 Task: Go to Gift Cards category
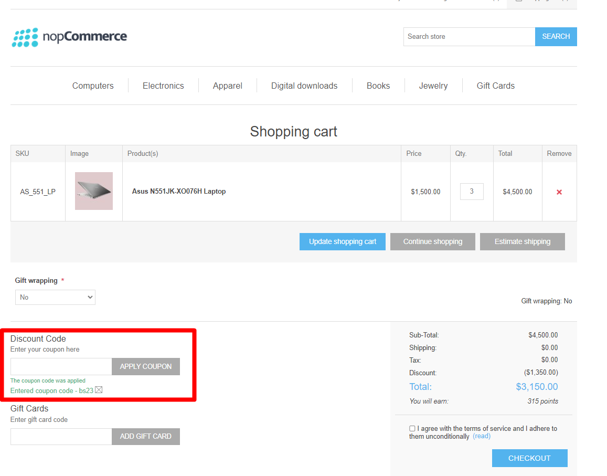495,86
